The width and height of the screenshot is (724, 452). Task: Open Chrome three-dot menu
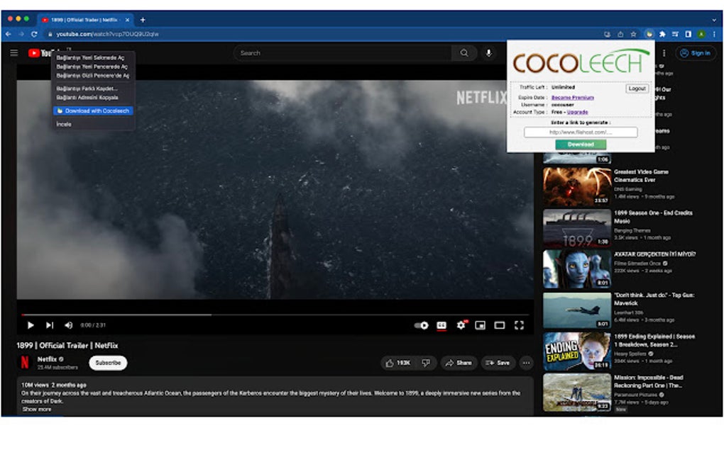coord(714,34)
